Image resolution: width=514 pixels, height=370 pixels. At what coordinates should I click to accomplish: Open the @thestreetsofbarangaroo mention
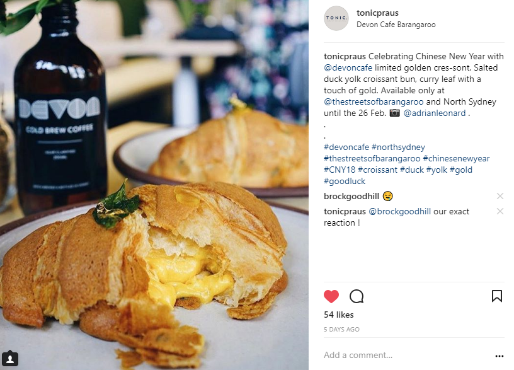tap(374, 102)
